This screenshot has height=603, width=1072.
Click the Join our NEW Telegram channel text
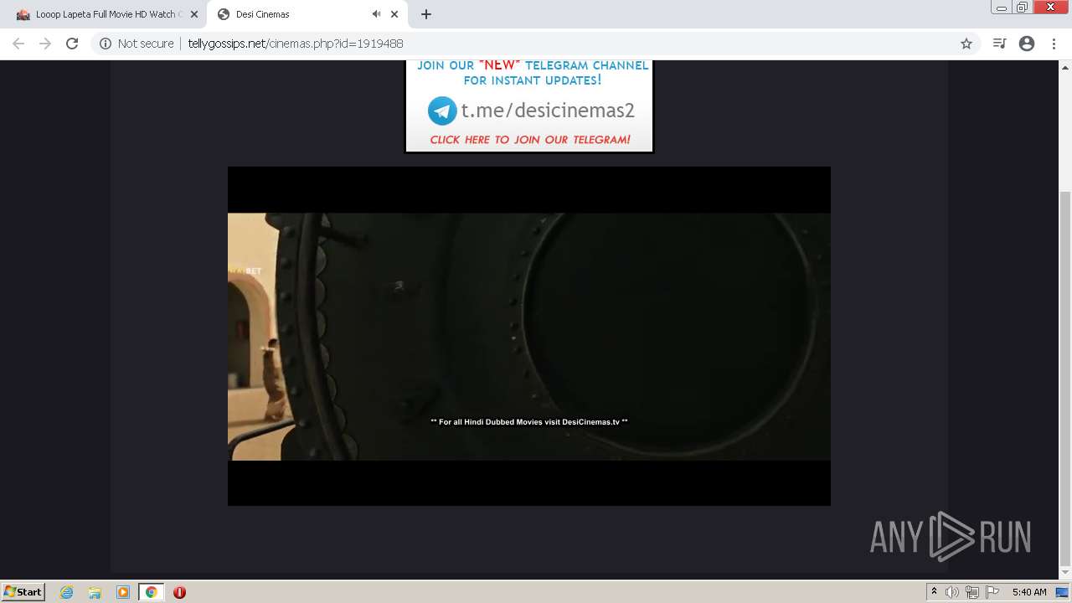click(x=533, y=72)
